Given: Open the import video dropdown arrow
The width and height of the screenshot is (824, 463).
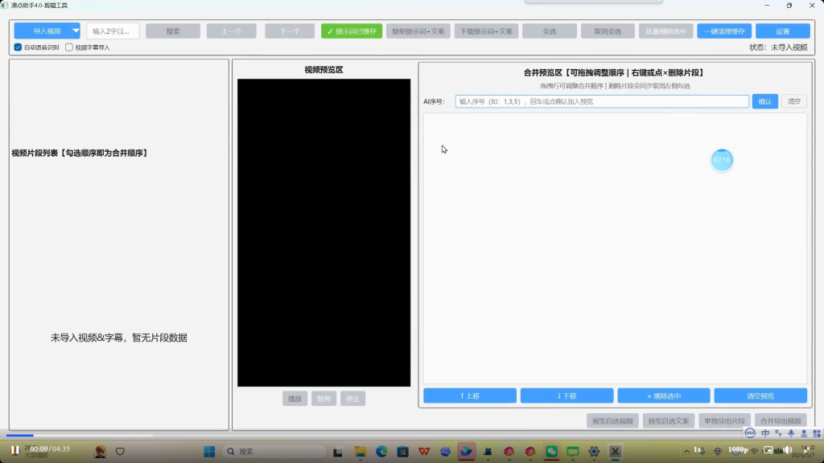Looking at the screenshot, I should [76, 31].
